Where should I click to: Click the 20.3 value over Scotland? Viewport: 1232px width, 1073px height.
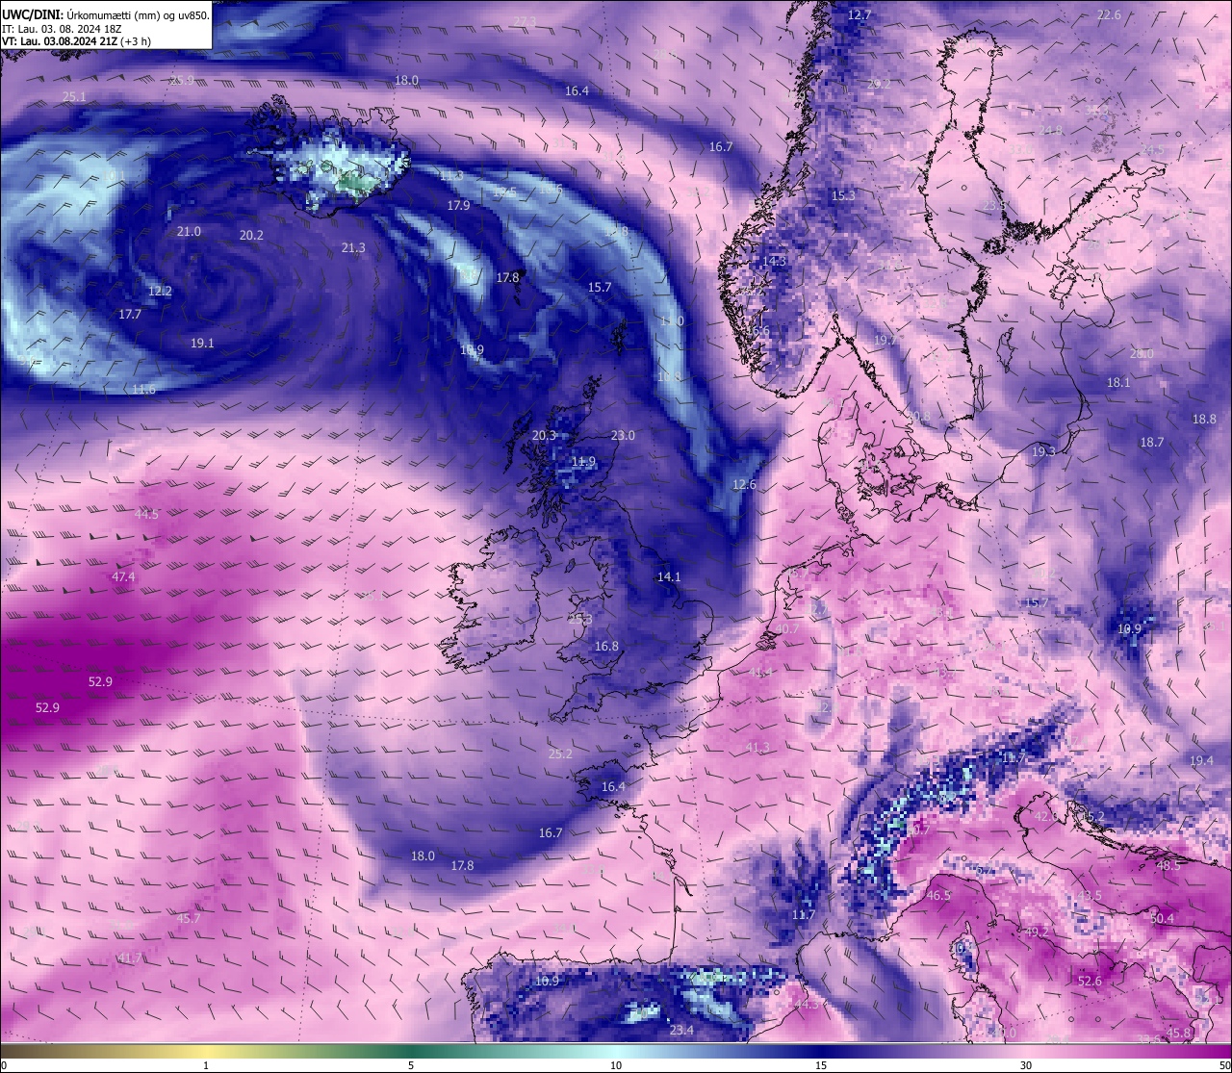544,436
